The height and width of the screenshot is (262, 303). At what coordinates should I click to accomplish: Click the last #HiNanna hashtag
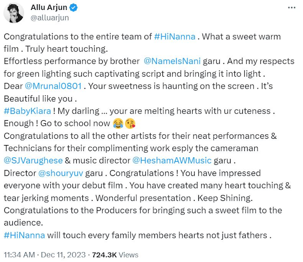coord(24,235)
